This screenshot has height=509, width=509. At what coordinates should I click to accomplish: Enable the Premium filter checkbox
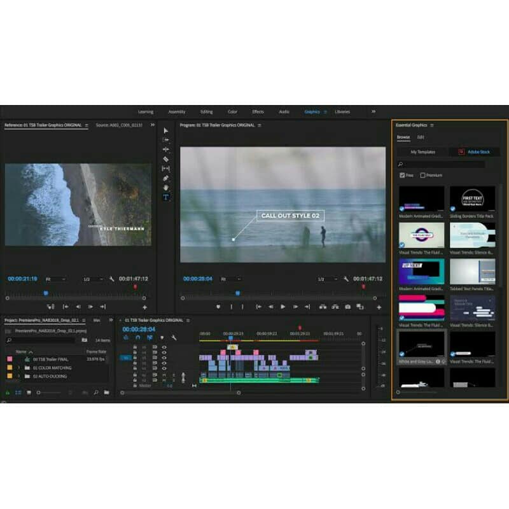(422, 176)
